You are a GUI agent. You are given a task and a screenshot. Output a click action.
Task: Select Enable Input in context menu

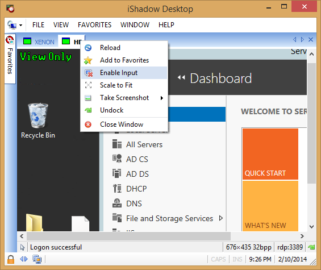(x=124, y=73)
